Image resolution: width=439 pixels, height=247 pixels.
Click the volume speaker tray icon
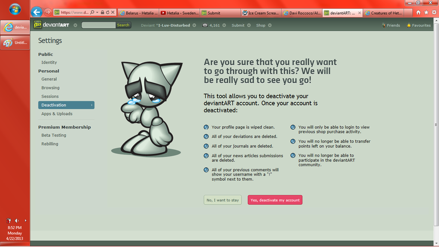tap(17, 220)
